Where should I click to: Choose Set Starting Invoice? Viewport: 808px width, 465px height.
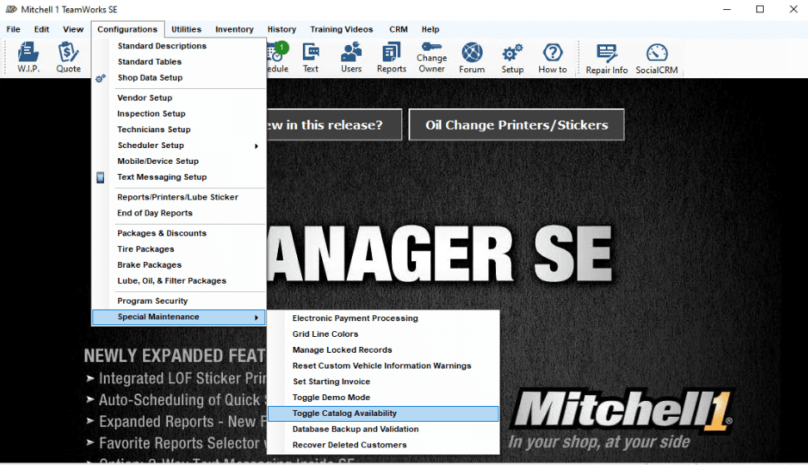[x=331, y=382]
